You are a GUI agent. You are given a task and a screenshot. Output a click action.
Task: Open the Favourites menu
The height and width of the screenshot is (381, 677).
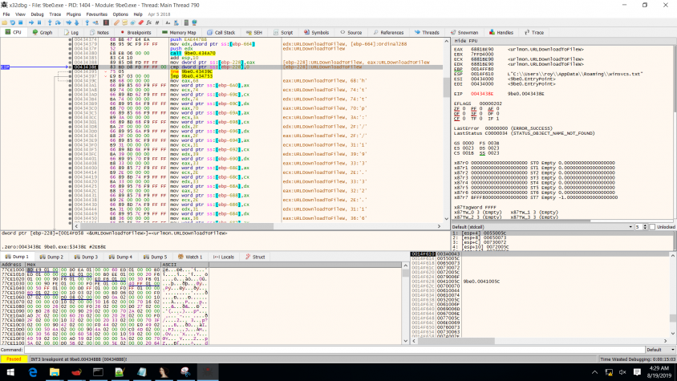click(97, 14)
